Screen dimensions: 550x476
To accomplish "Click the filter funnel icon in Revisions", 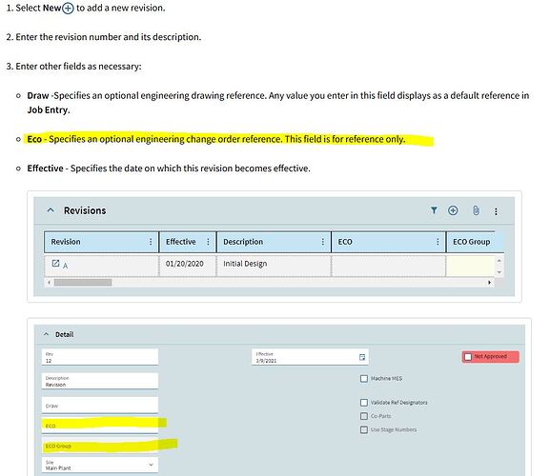I will click(434, 210).
